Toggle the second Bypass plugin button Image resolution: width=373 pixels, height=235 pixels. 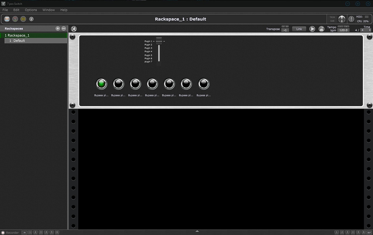tap(118, 83)
